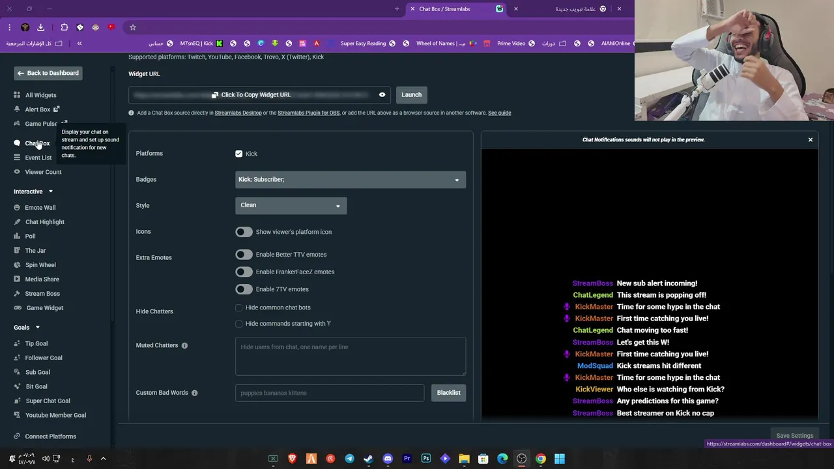
Task: Enable FrankerFaceZ emotes
Action: (244, 272)
